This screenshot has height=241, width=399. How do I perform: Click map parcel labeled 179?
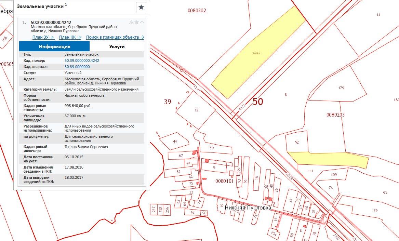pos(341,88)
